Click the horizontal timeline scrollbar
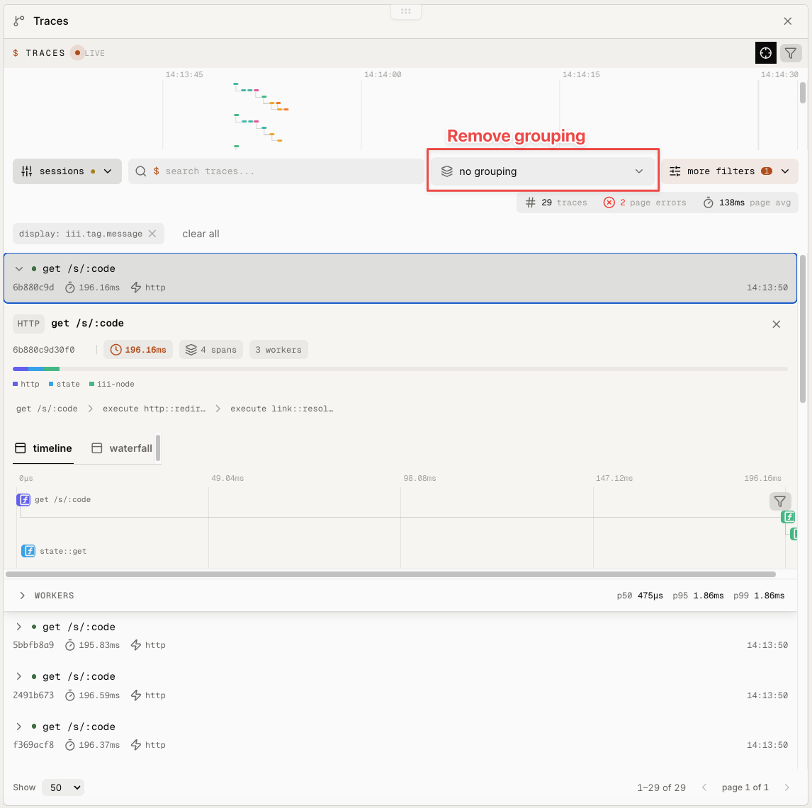This screenshot has height=808, width=812. click(390, 574)
